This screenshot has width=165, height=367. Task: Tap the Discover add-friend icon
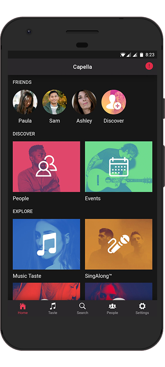point(114,102)
